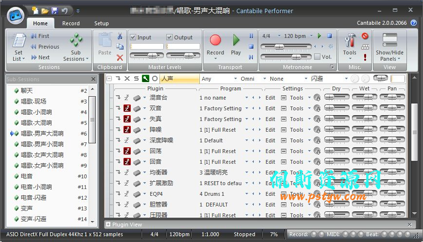Pause the transport
Screen dimensions: 423x242
click(251, 36)
